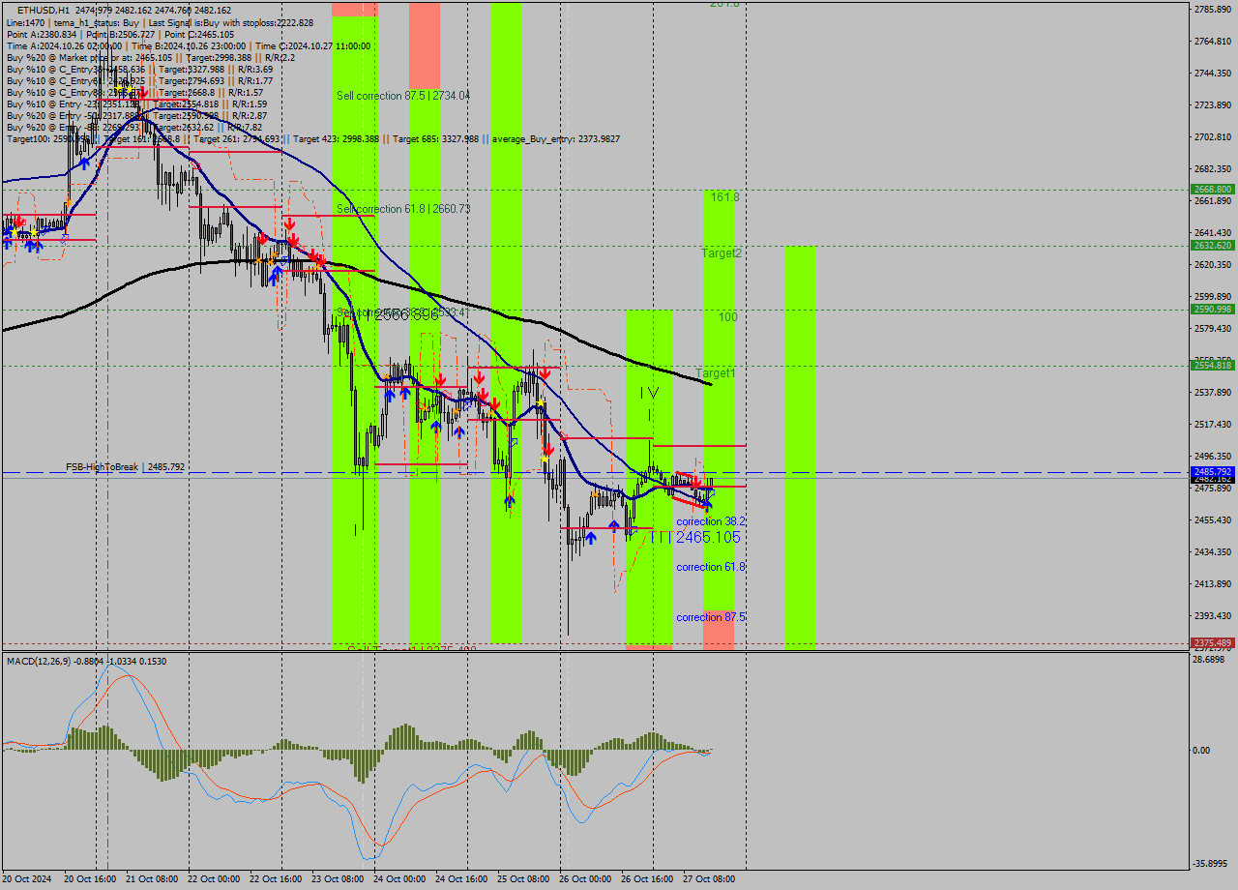Click the '25 Oct 08:00' time label
Viewport: 1238px width, 890px height.
tap(523, 878)
